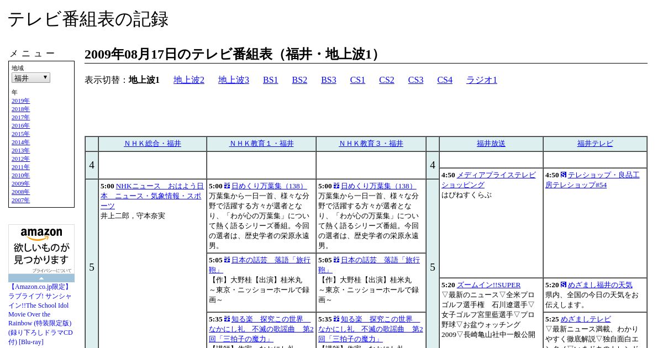Open テレショップ・良品工房 program link

[592, 180]
